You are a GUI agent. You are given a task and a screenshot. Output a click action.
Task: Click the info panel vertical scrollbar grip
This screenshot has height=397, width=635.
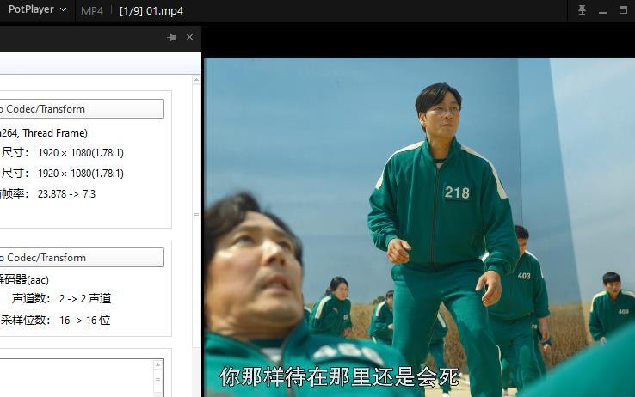(196, 215)
